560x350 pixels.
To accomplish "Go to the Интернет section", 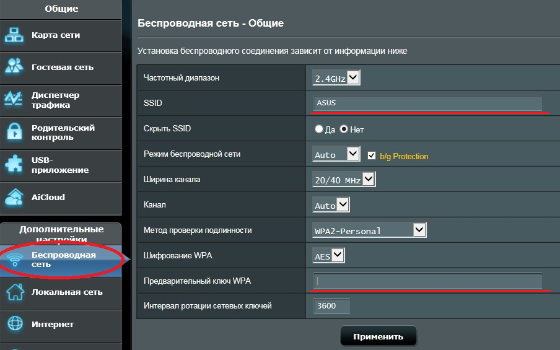I will [x=61, y=325].
